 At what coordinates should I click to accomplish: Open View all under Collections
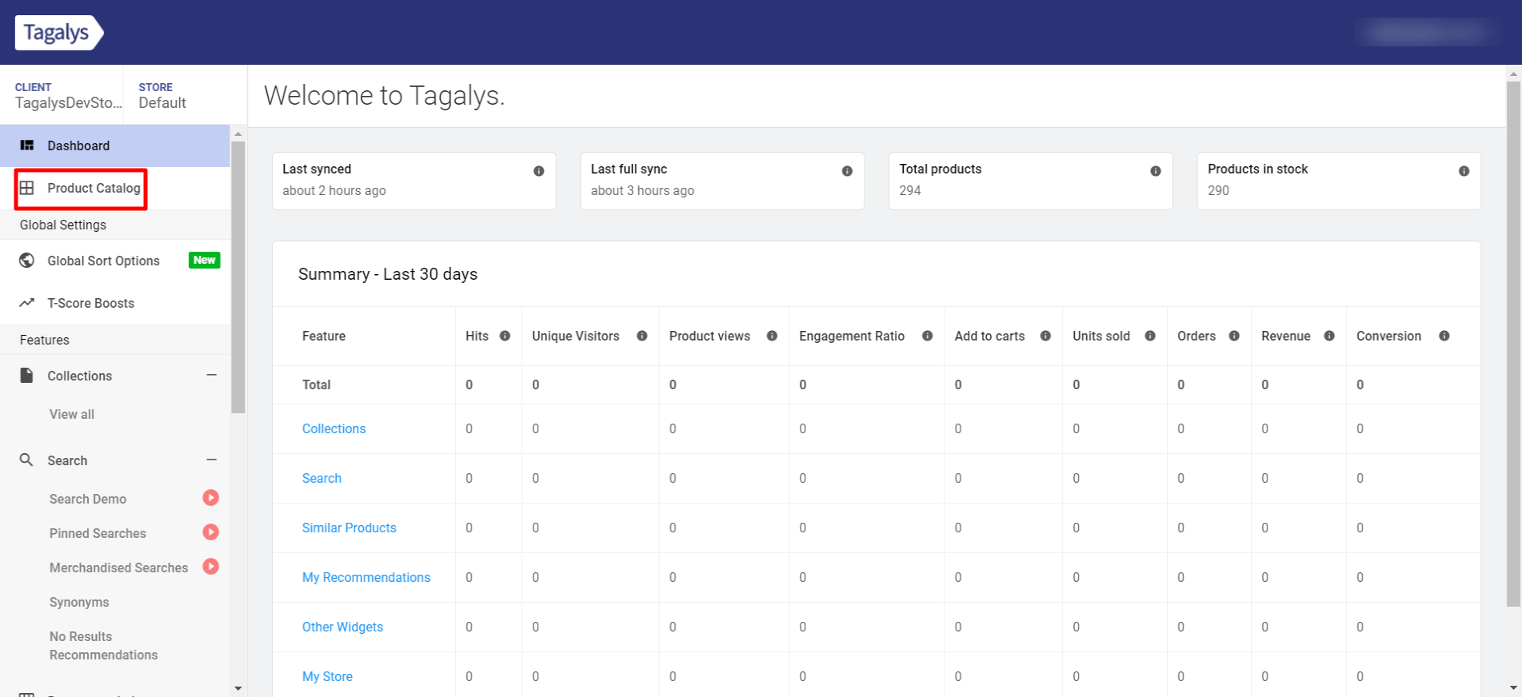tap(72, 414)
